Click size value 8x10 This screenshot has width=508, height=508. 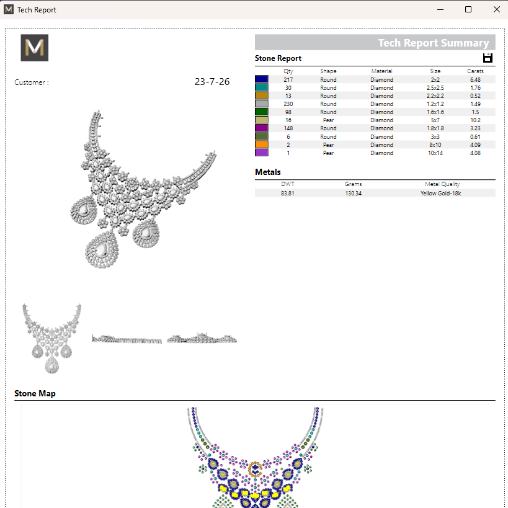tap(435, 145)
